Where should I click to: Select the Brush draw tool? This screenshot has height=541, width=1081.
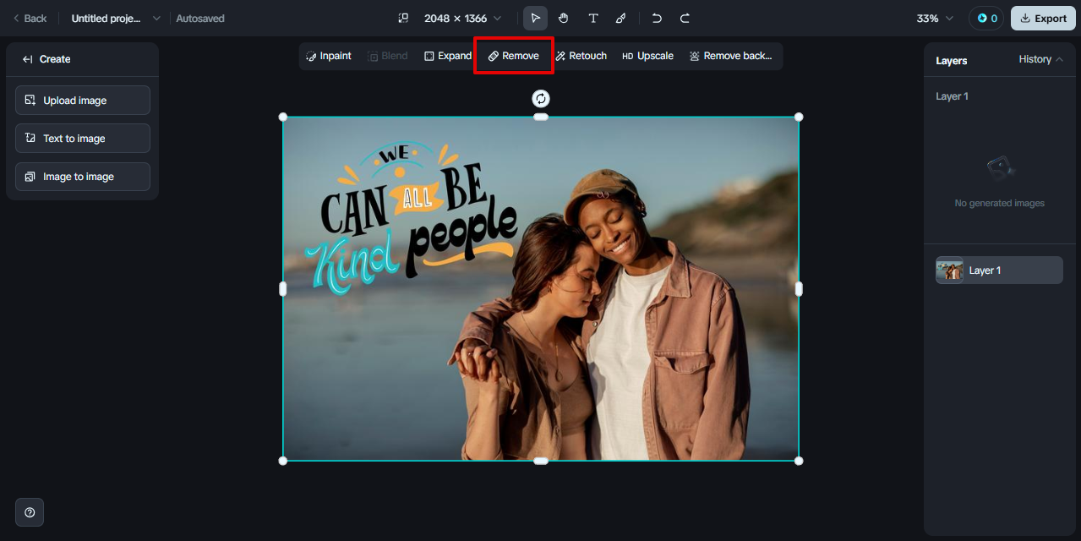pos(621,18)
